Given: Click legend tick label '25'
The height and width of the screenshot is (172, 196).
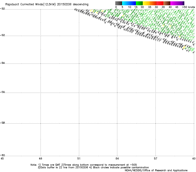Looking at the screenshot, I should (x=150, y=7).
